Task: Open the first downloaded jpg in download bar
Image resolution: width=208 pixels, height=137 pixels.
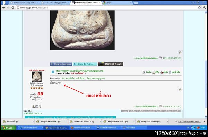Action: click(x=17, y=122)
